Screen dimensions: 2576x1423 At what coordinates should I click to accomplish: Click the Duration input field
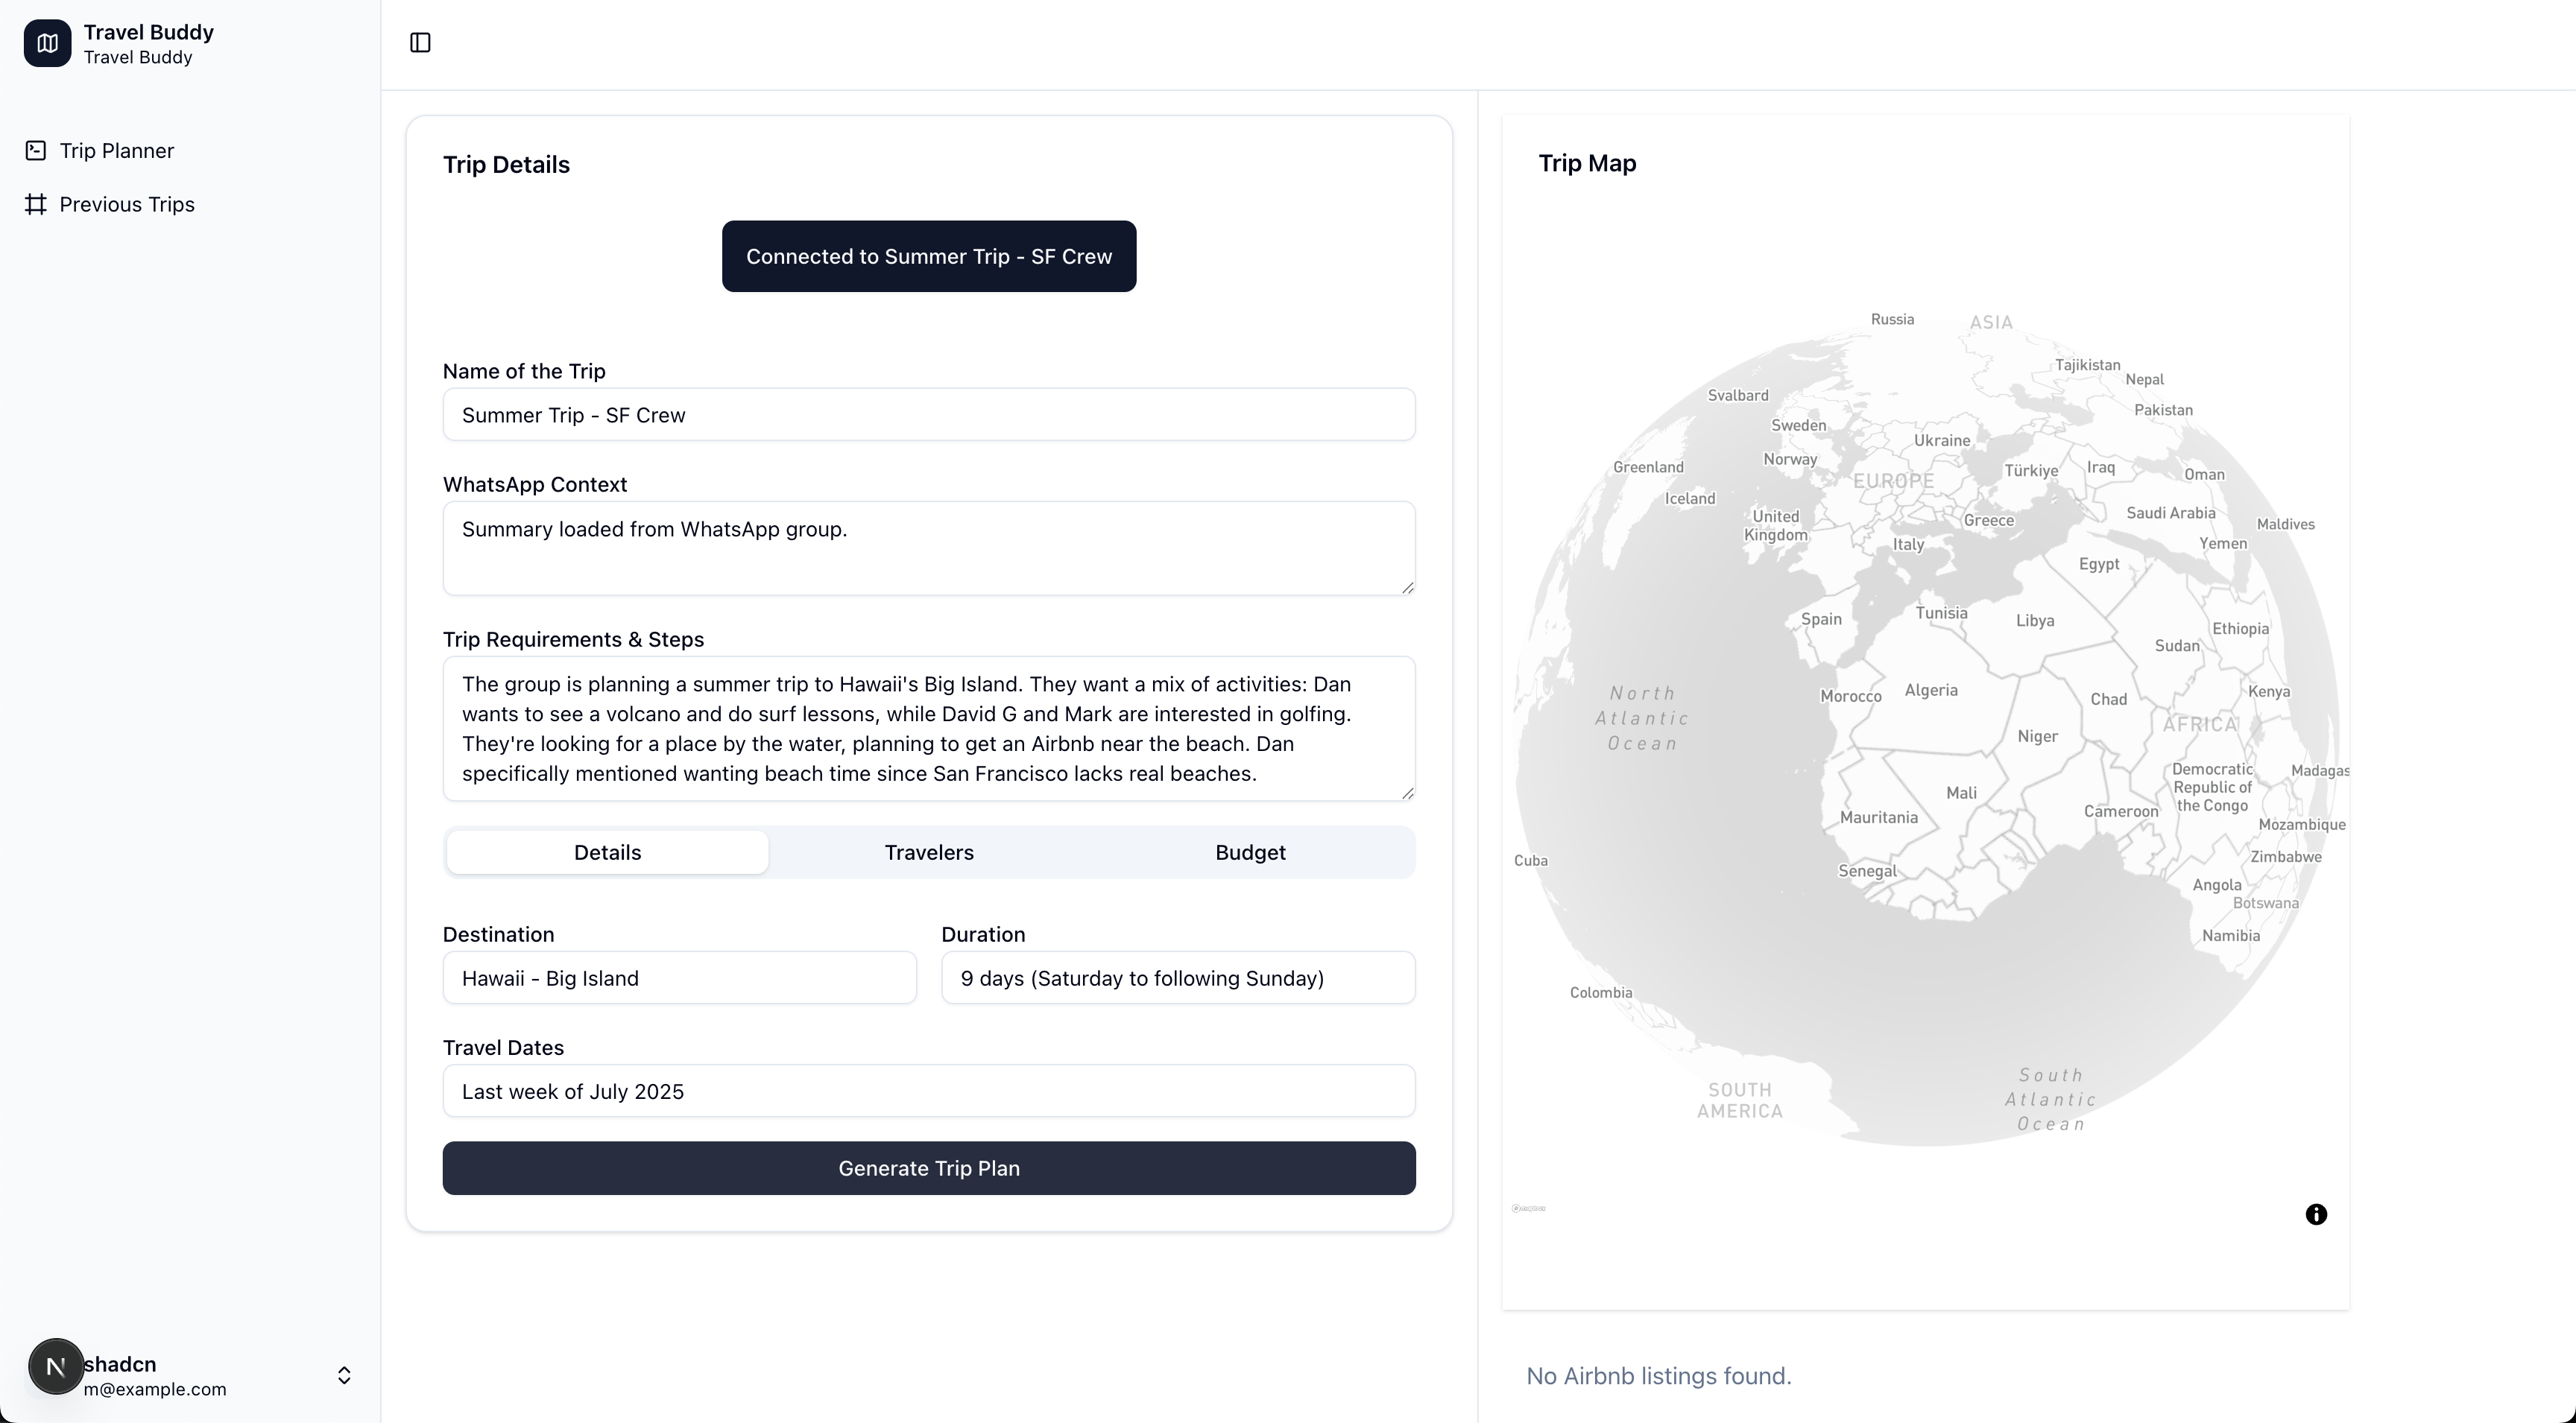pos(1177,978)
